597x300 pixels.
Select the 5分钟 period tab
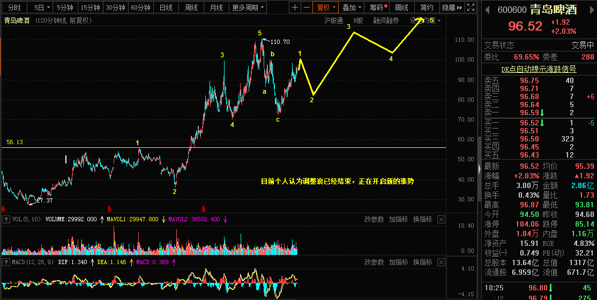[x=65, y=7]
